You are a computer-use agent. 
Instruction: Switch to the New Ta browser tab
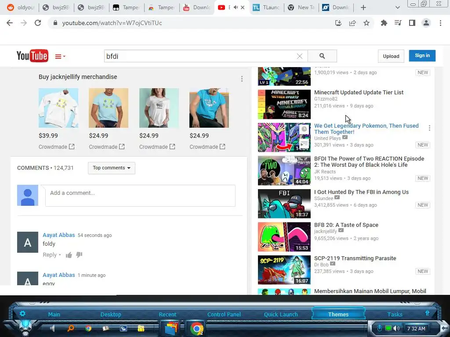click(x=301, y=7)
